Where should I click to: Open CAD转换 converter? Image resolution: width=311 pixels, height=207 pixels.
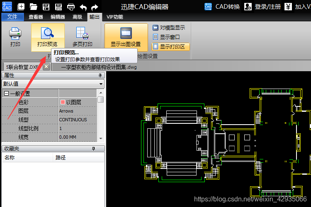(x=222, y=7)
